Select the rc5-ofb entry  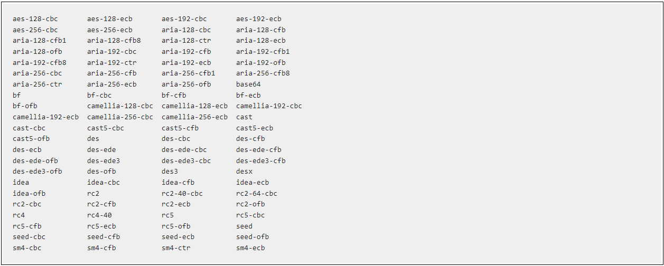click(x=176, y=226)
